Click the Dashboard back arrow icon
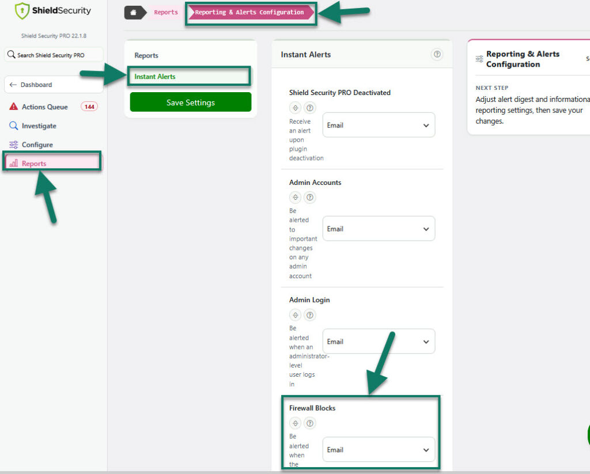The width and height of the screenshot is (590, 474). click(13, 85)
